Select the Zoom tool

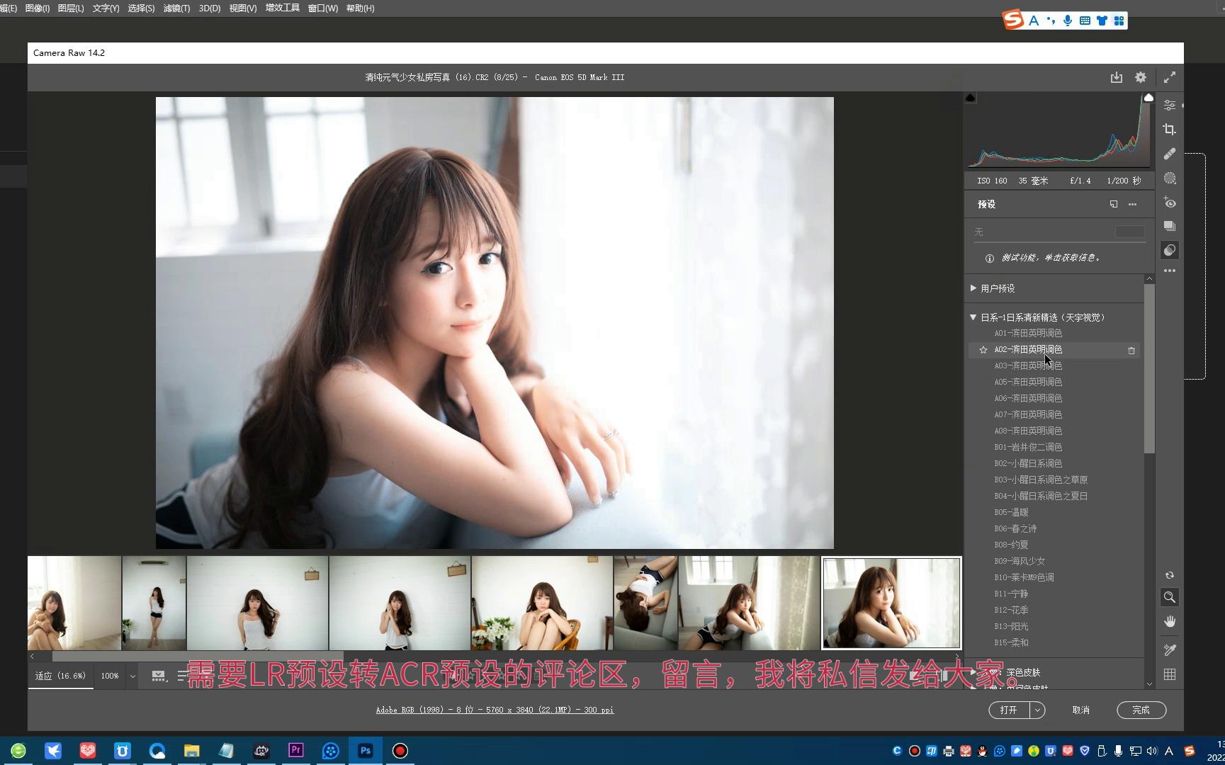(1170, 597)
